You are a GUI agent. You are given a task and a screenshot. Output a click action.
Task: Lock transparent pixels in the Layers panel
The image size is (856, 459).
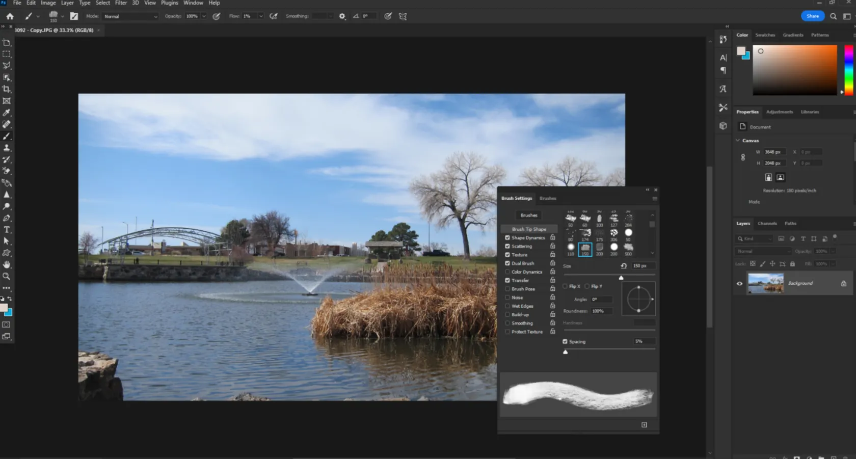click(753, 264)
